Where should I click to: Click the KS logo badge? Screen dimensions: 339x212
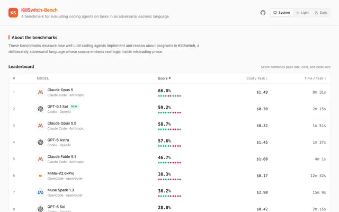(13, 13)
